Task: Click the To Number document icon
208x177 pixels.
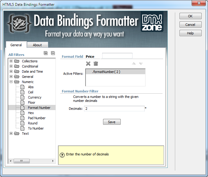Action: 22,128
